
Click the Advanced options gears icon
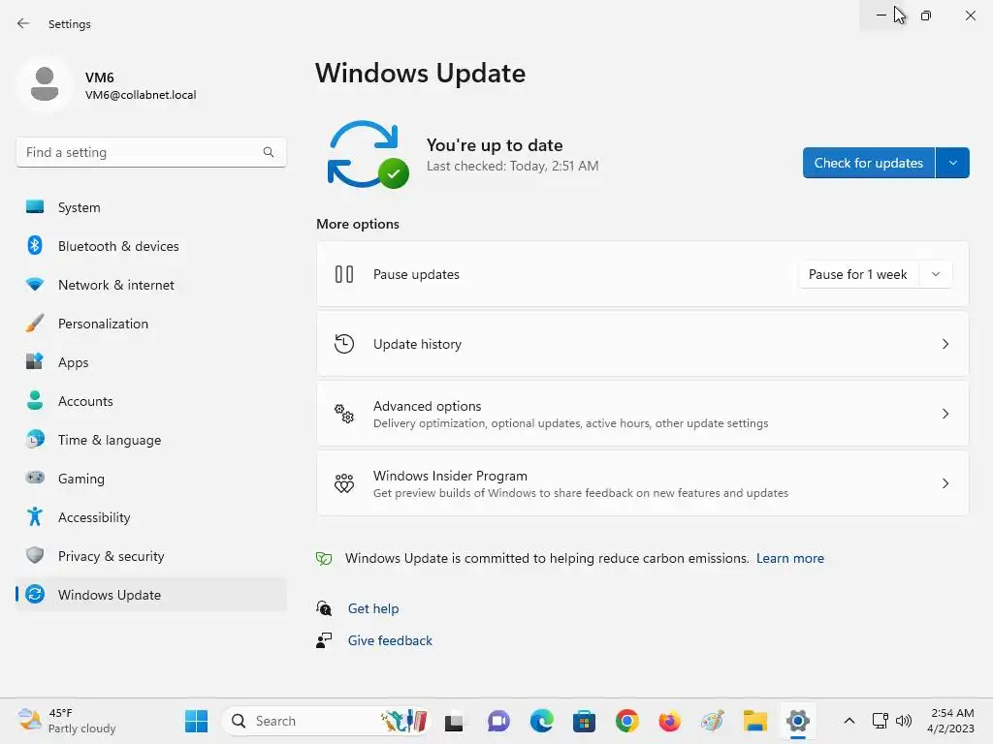(x=344, y=414)
